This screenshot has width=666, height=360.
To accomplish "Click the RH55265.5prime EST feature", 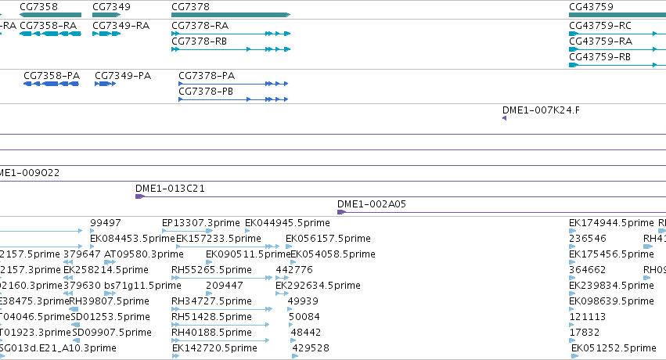I will [221, 278].
